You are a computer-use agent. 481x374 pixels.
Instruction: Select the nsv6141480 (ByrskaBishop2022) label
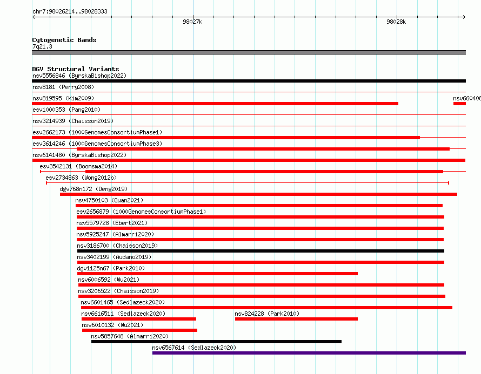pos(79,155)
